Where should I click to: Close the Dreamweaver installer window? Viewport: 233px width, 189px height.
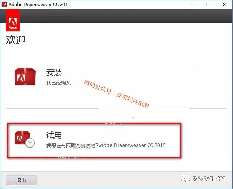click(224, 5)
